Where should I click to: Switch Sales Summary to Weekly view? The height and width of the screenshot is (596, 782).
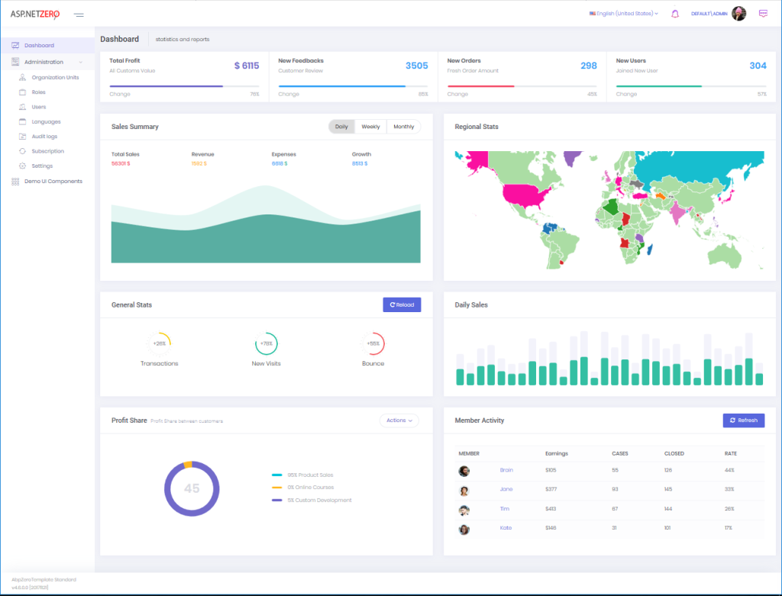pyautogui.click(x=370, y=126)
